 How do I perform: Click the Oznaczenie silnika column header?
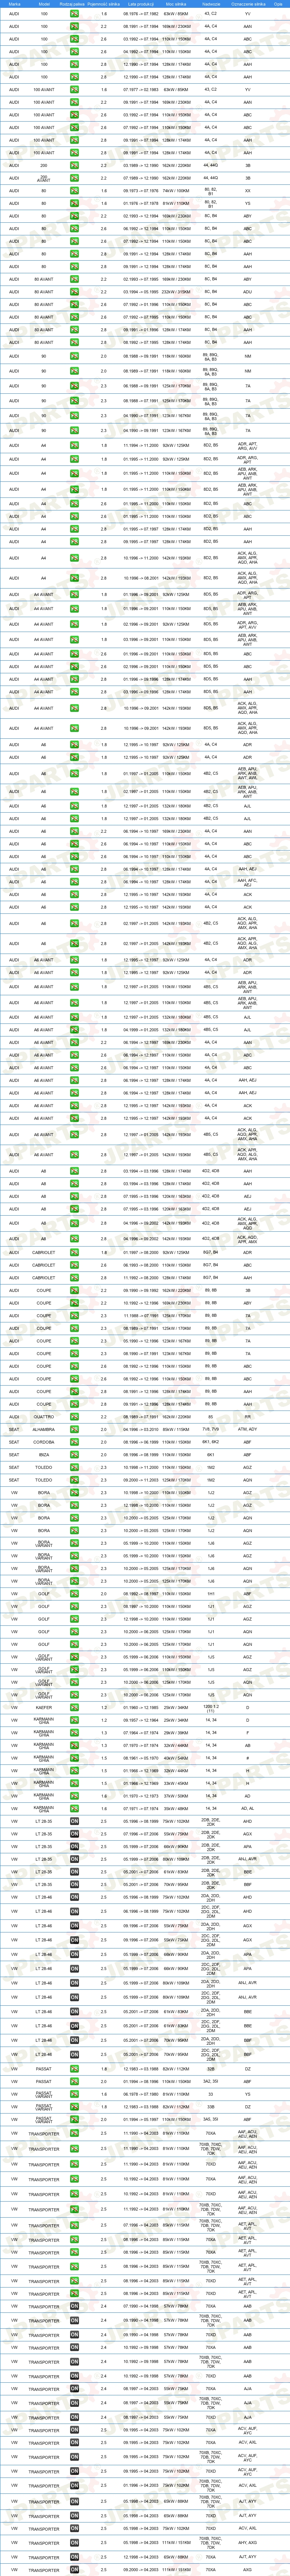click(x=248, y=4)
